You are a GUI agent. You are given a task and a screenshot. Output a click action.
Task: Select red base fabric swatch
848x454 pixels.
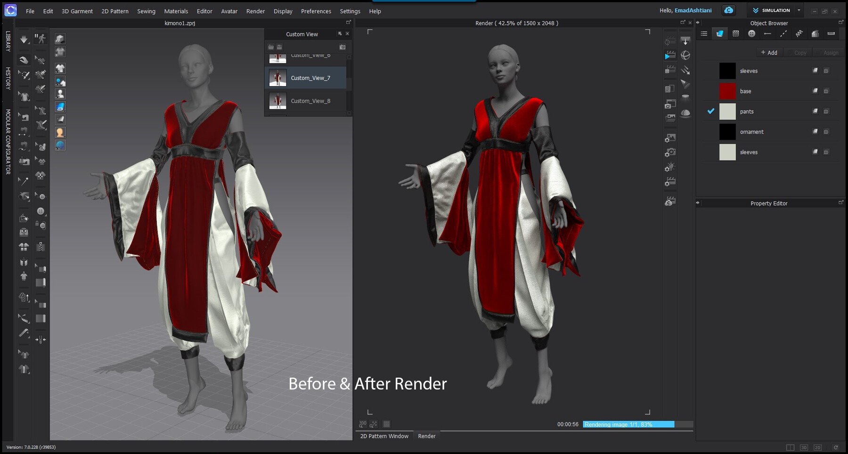[727, 91]
